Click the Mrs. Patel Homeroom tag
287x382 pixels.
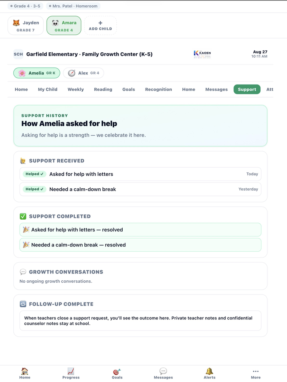click(73, 6)
